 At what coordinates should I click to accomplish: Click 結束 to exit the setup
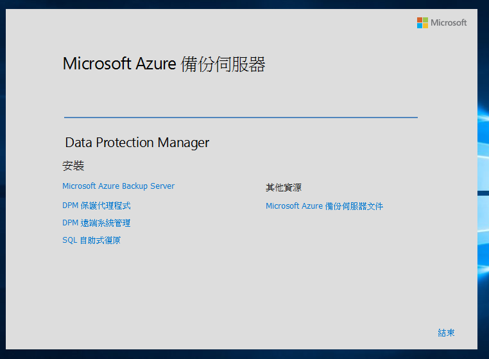446,333
